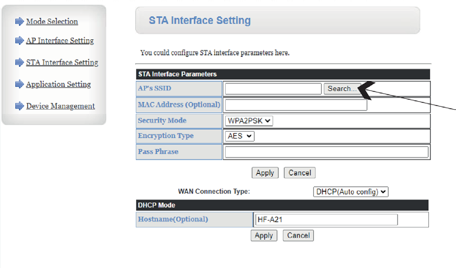Screen dimensions: 456x268
Task: Apply the STA Interface Parameters
Action: point(265,173)
